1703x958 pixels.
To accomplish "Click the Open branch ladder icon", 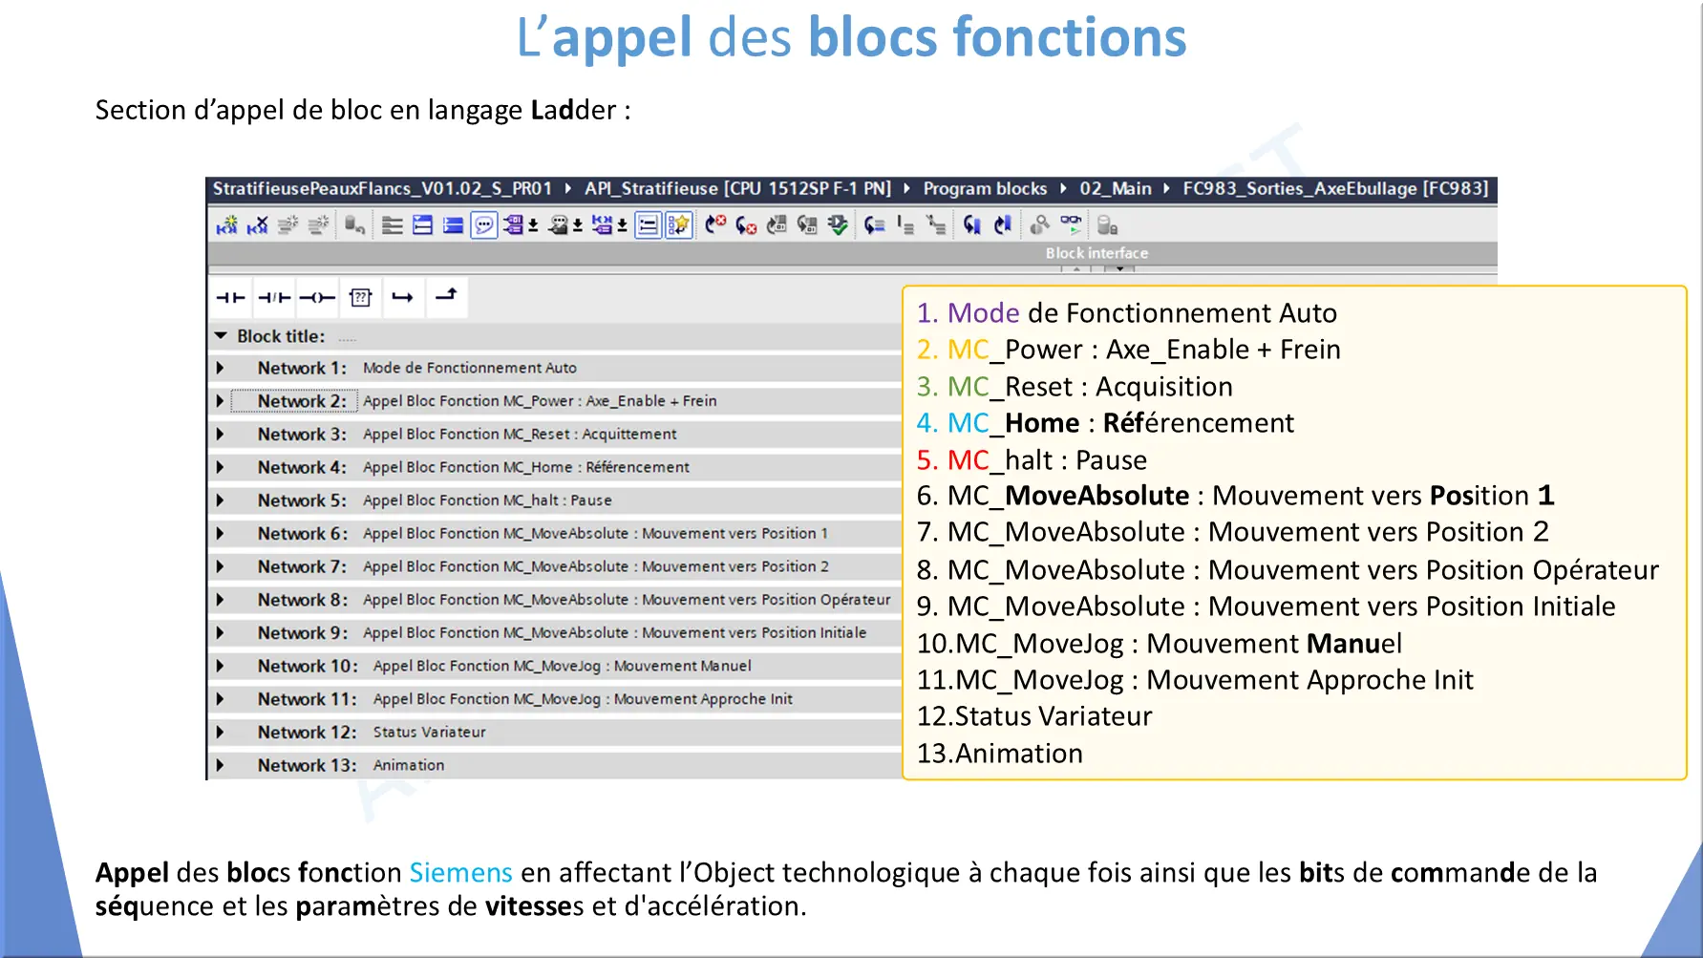I will pos(402,298).
